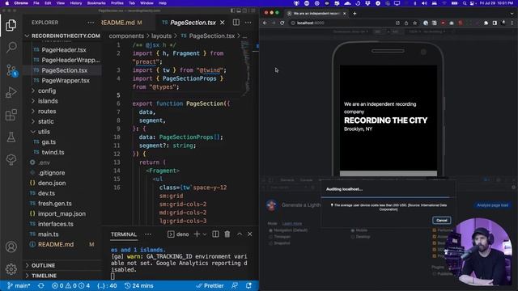Open a new Chrome tab
The height and width of the screenshot is (291, 518).
tap(355, 14)
